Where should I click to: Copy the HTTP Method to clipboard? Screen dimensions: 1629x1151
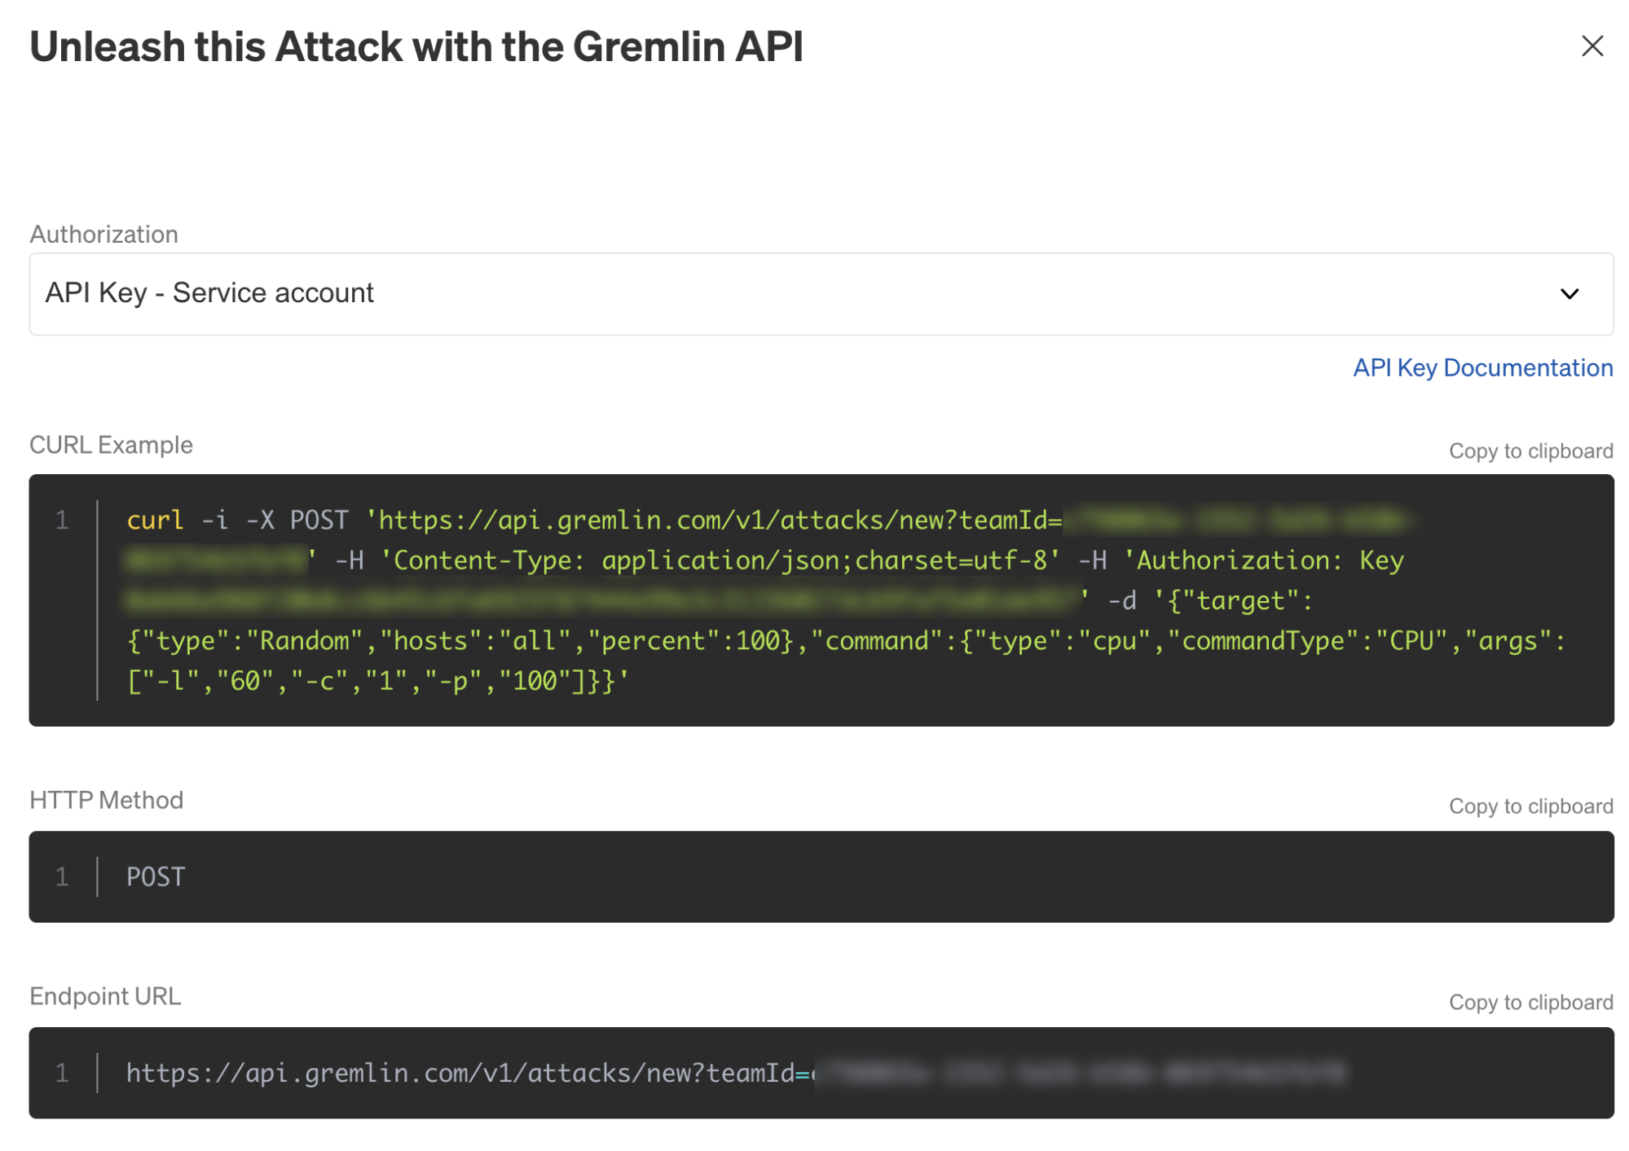coord(1530,806)
